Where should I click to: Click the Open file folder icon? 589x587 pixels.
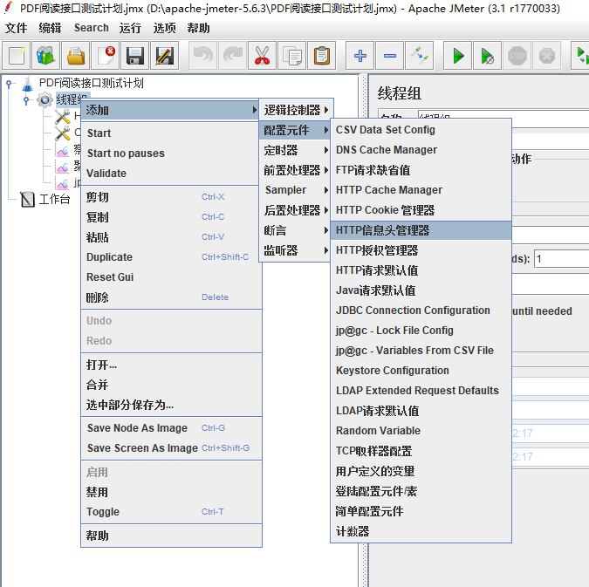[76, 56]
